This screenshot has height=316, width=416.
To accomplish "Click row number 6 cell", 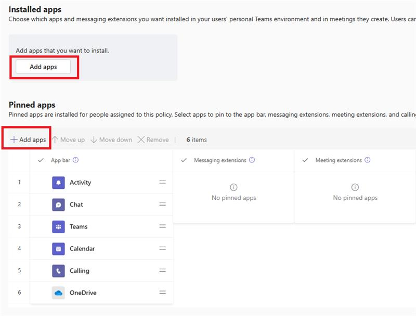I will [19, 293].
